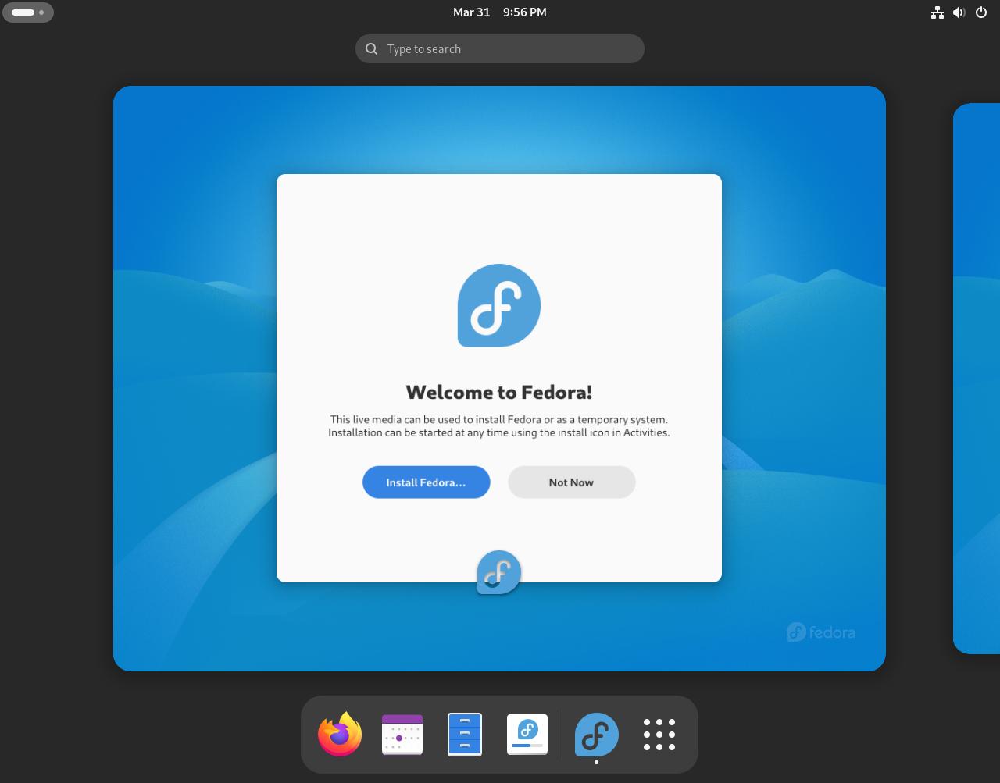Click the Activities workspace indicator pill
The height and width of the screenshot is (783, 1000).
tap(28, 12)
